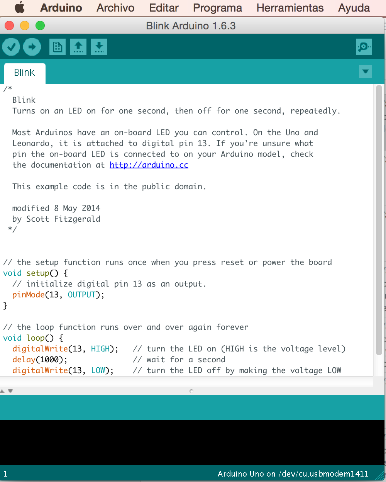Click the 'modified 8 May 2014' line

(56, 208)
